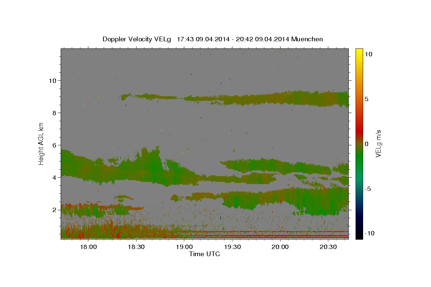Click the 20:00 time tick label

tap(280, 247)
